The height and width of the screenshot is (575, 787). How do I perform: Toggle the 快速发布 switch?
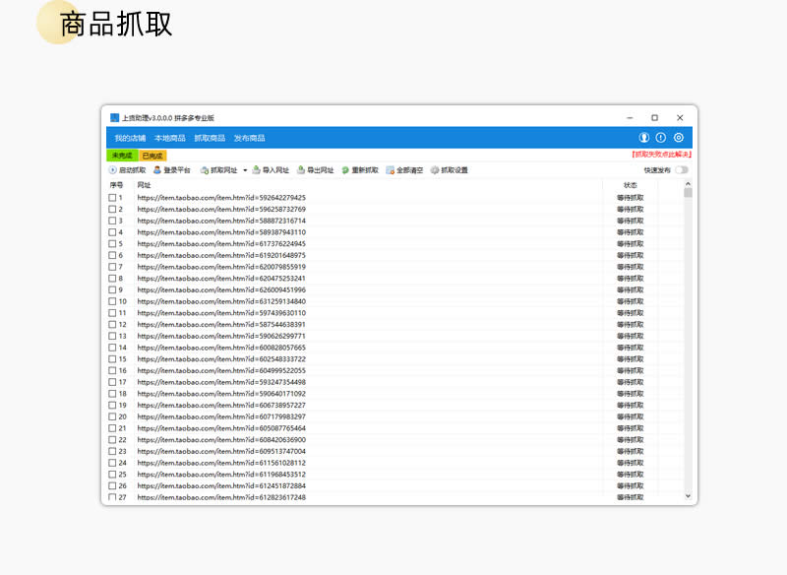tap(682, 170)
